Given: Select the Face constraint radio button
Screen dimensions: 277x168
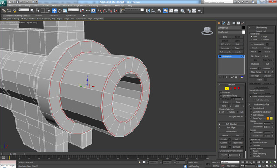Looking at the screenshot, I should tap(251, 39).
